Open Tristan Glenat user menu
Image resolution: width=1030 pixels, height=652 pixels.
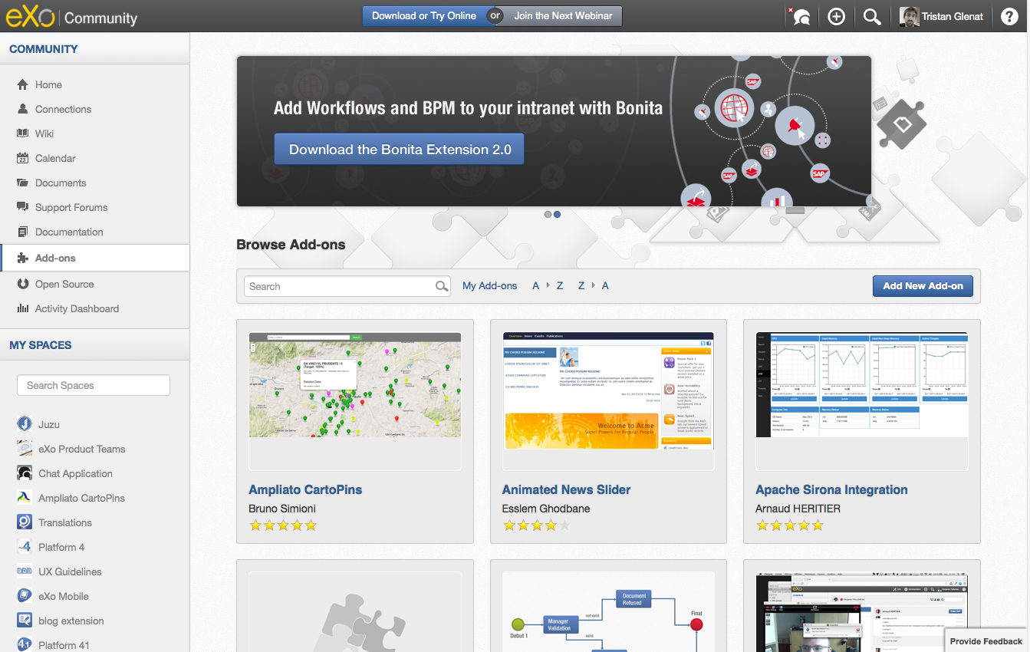click(942, 16)
